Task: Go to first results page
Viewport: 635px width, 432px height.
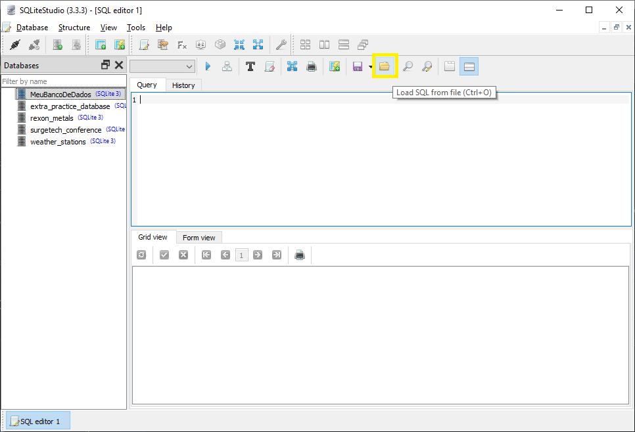Action: 206,255
